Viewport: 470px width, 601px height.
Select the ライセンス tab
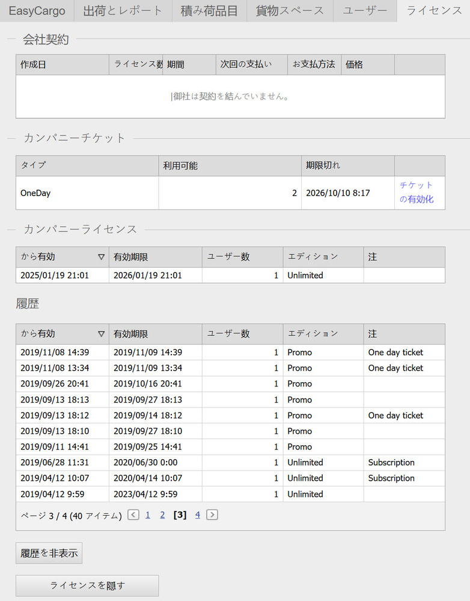pyautogui.click(x=434, y=11)
